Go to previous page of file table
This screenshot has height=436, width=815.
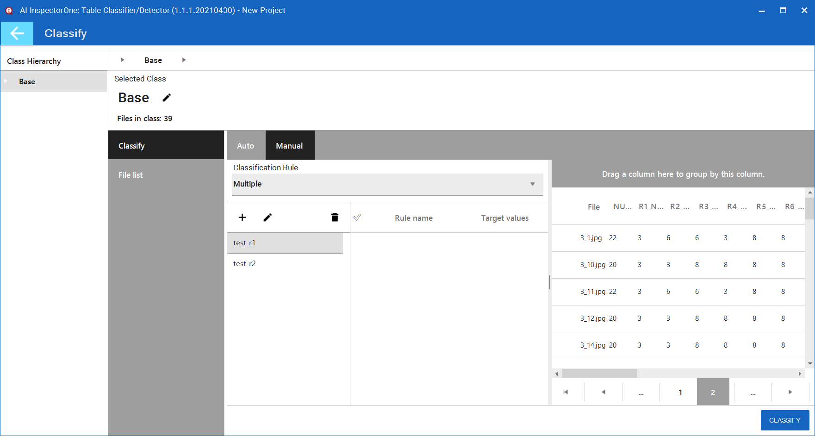603,392
